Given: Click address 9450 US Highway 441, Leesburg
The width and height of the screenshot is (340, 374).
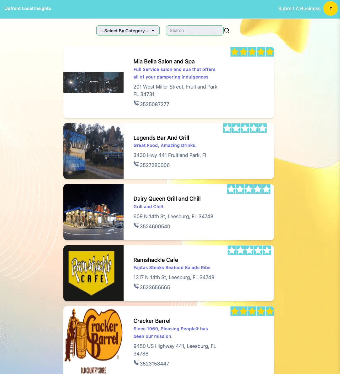Looking at the screenshot, I should pyautogui.click(x=175, y=350).
